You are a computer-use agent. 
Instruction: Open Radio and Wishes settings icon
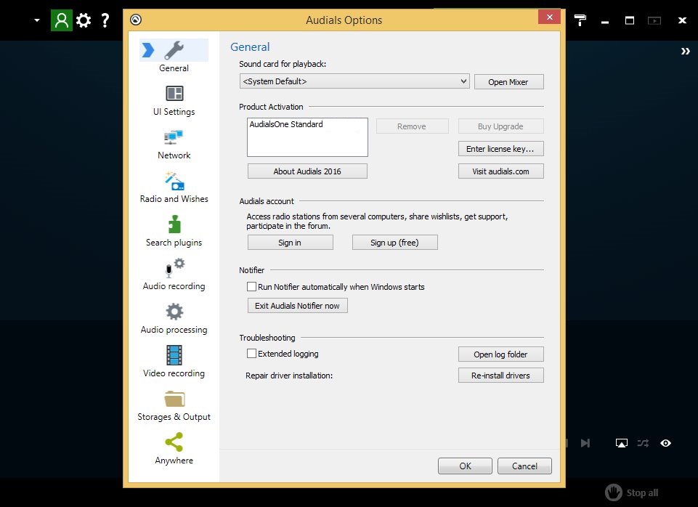pos(174,181)
